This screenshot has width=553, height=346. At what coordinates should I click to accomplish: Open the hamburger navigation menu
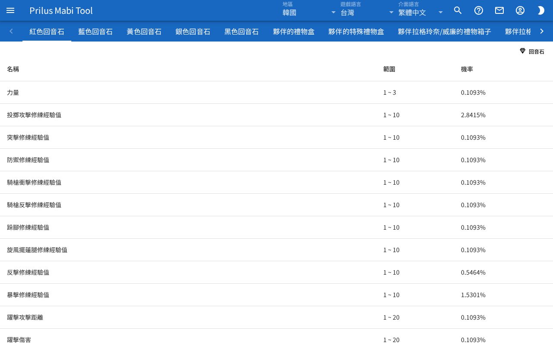10,10
